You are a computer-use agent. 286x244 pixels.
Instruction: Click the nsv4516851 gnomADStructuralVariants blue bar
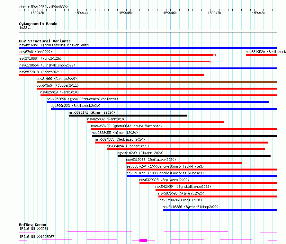148,48
